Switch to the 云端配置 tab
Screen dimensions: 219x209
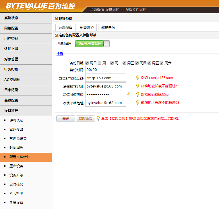click(65, 28)
